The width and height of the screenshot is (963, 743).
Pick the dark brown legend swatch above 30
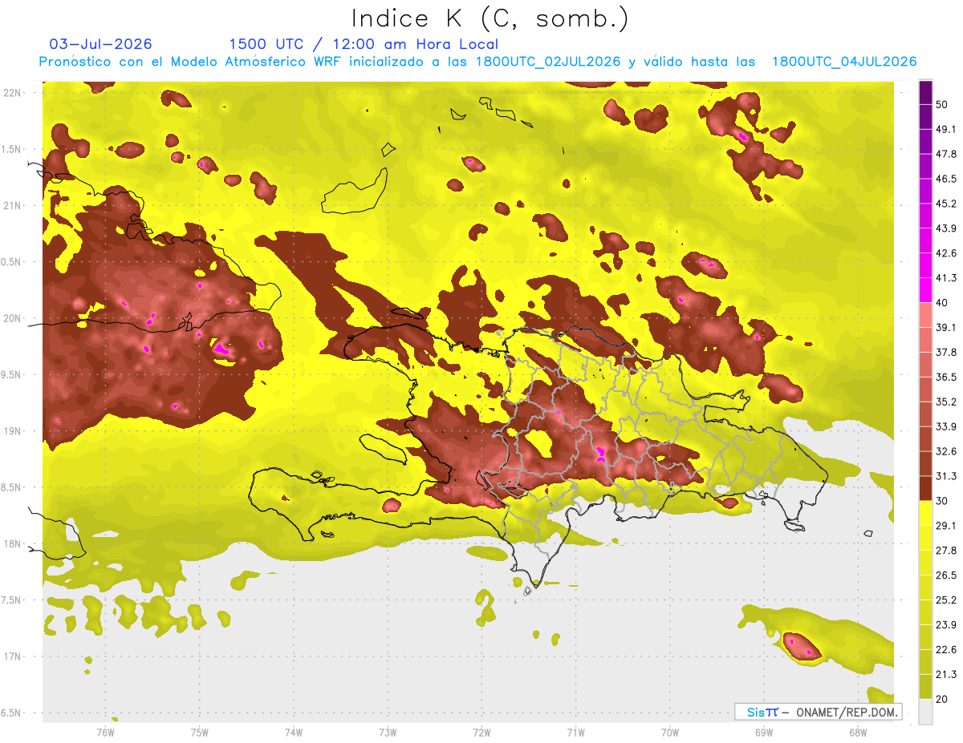point(925,488)
